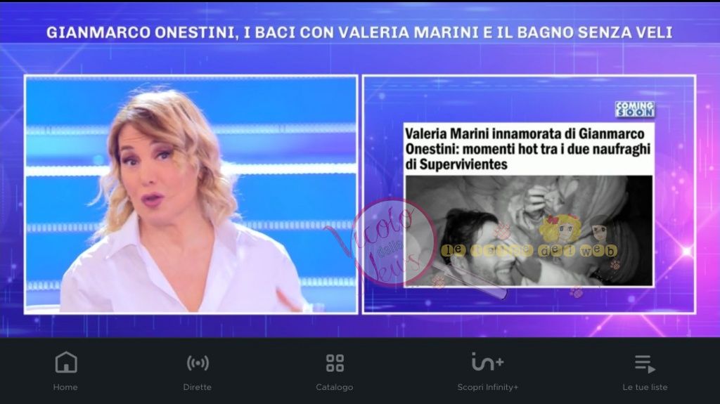Go to the Home tab label
720x404 pixels.
coord(65,387)
